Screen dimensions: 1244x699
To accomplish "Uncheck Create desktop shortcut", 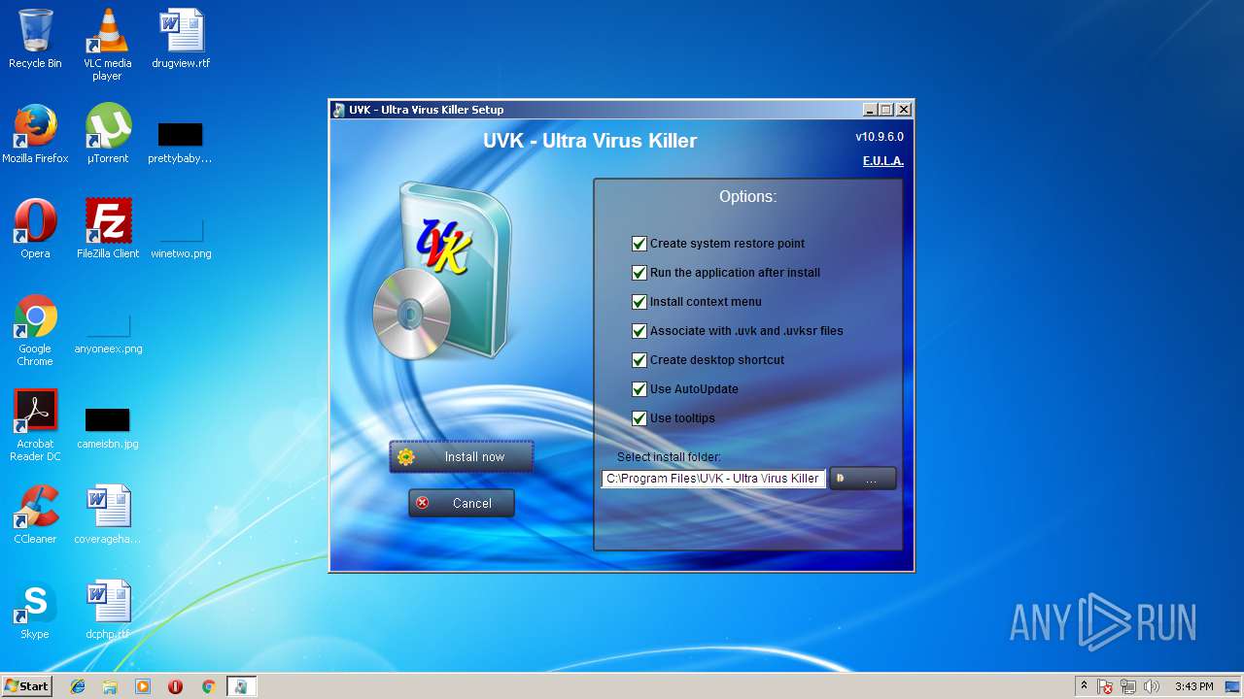I will (639, 360).
